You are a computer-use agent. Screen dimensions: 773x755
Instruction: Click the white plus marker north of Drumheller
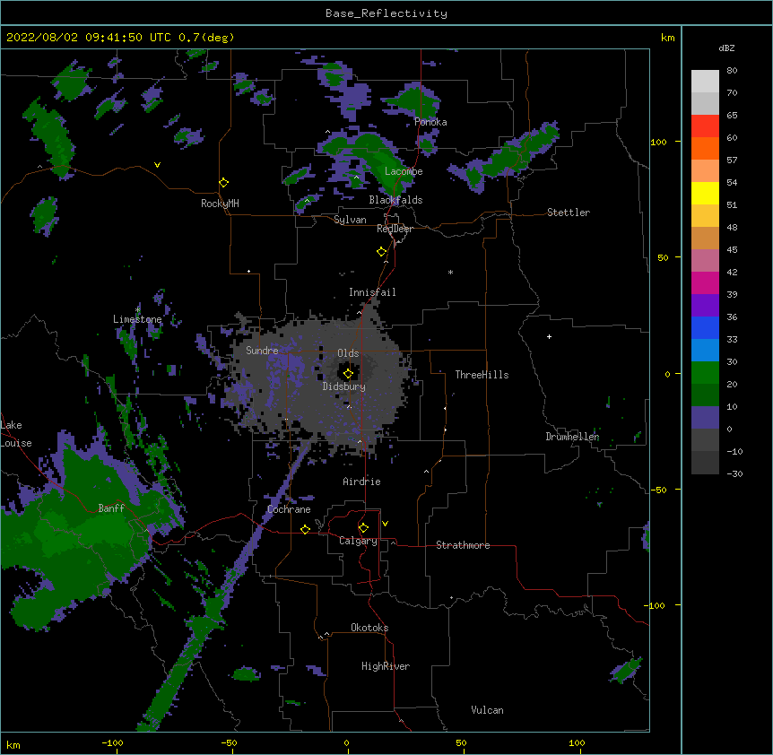pos(549,336)
